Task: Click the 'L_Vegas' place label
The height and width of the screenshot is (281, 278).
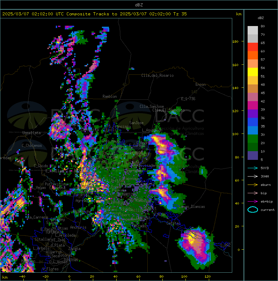Action: coord(39,188)
